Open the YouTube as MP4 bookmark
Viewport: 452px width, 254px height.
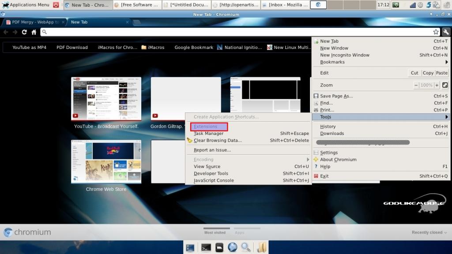point(29,48)
